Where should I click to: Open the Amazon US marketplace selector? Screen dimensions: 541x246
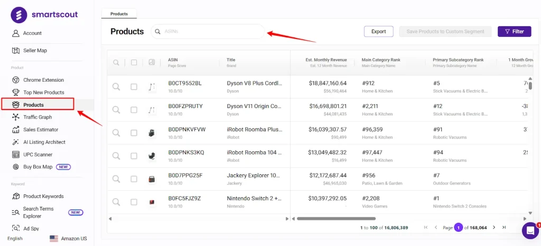pyautogui.click(x=68, y=239)
